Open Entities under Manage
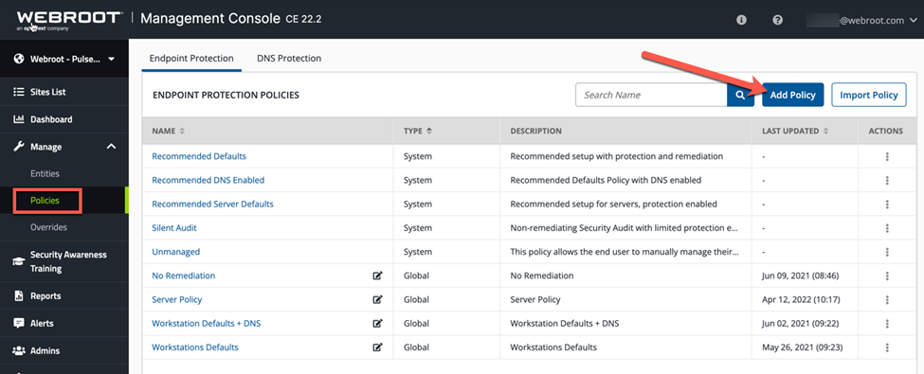This screenshot has width=924, height=374. pyautogui.click(x=45, y=174)
